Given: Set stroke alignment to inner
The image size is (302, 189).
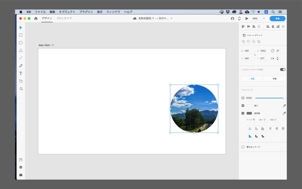Looking at the screenshot, I should click(x=250, y=129).
